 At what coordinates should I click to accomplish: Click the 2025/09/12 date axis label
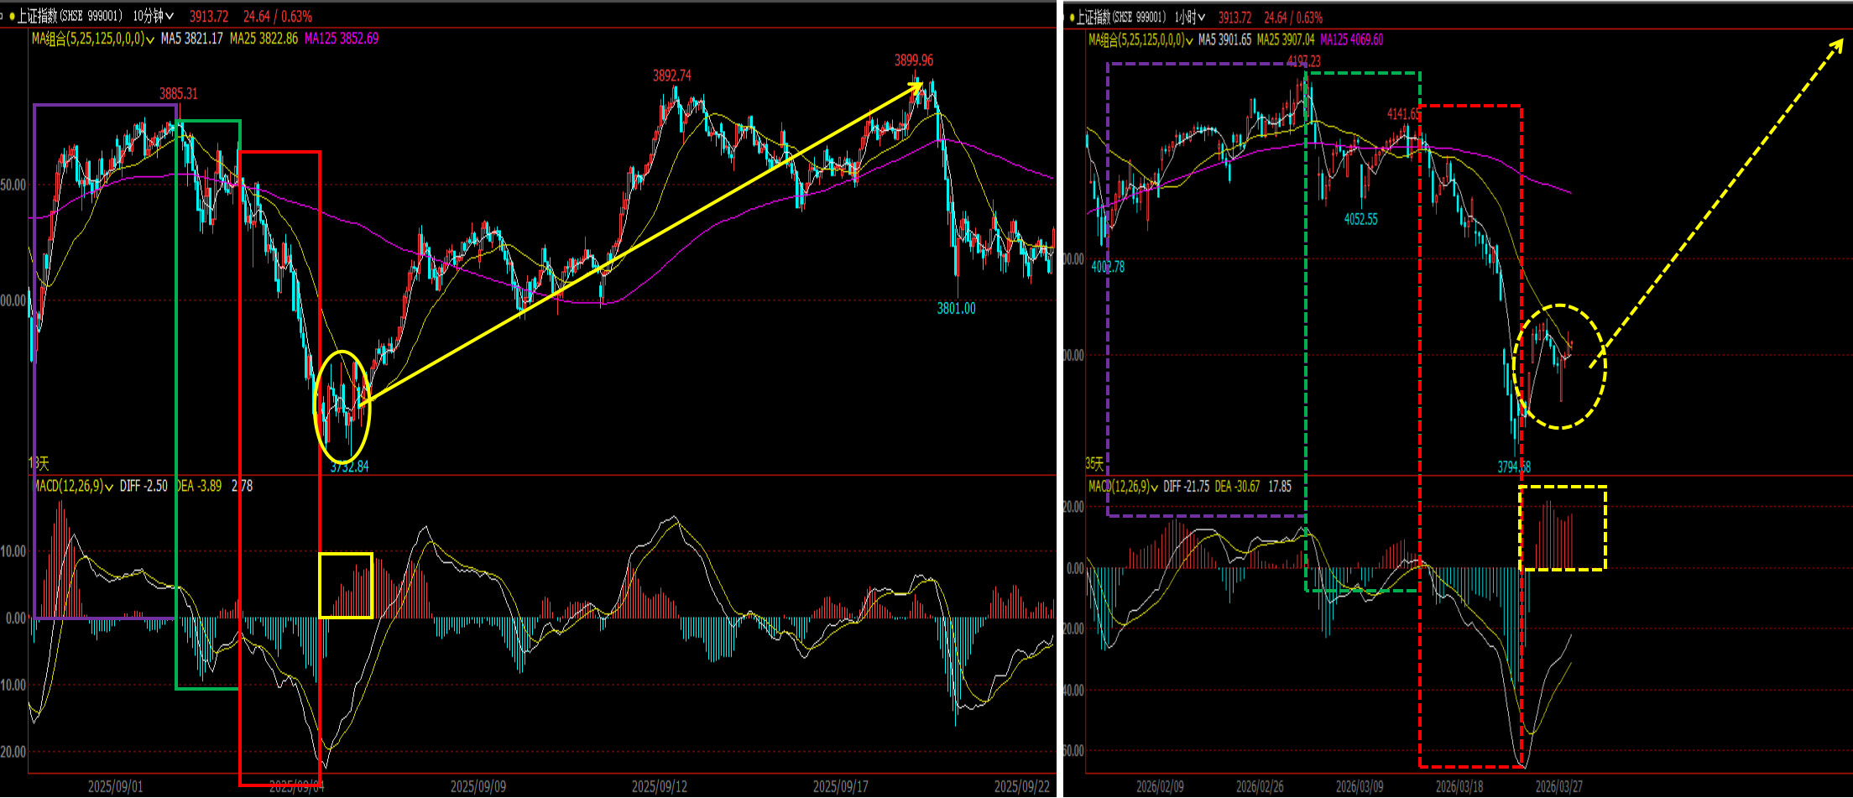click(x=660, y=786)
